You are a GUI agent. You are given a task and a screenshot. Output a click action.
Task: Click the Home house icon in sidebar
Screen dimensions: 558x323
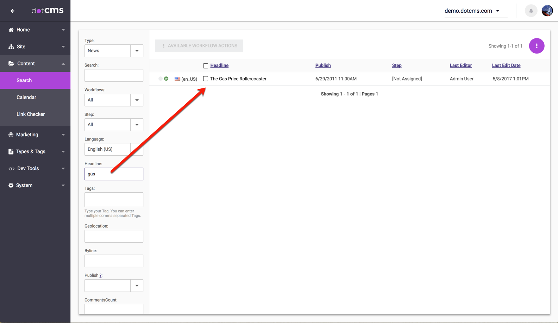point(11,30)
